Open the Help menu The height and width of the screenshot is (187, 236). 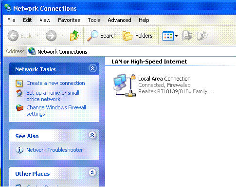click(x=144, y=20)
